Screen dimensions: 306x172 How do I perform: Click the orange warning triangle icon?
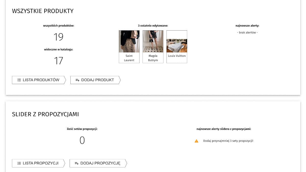coord(196,141)
